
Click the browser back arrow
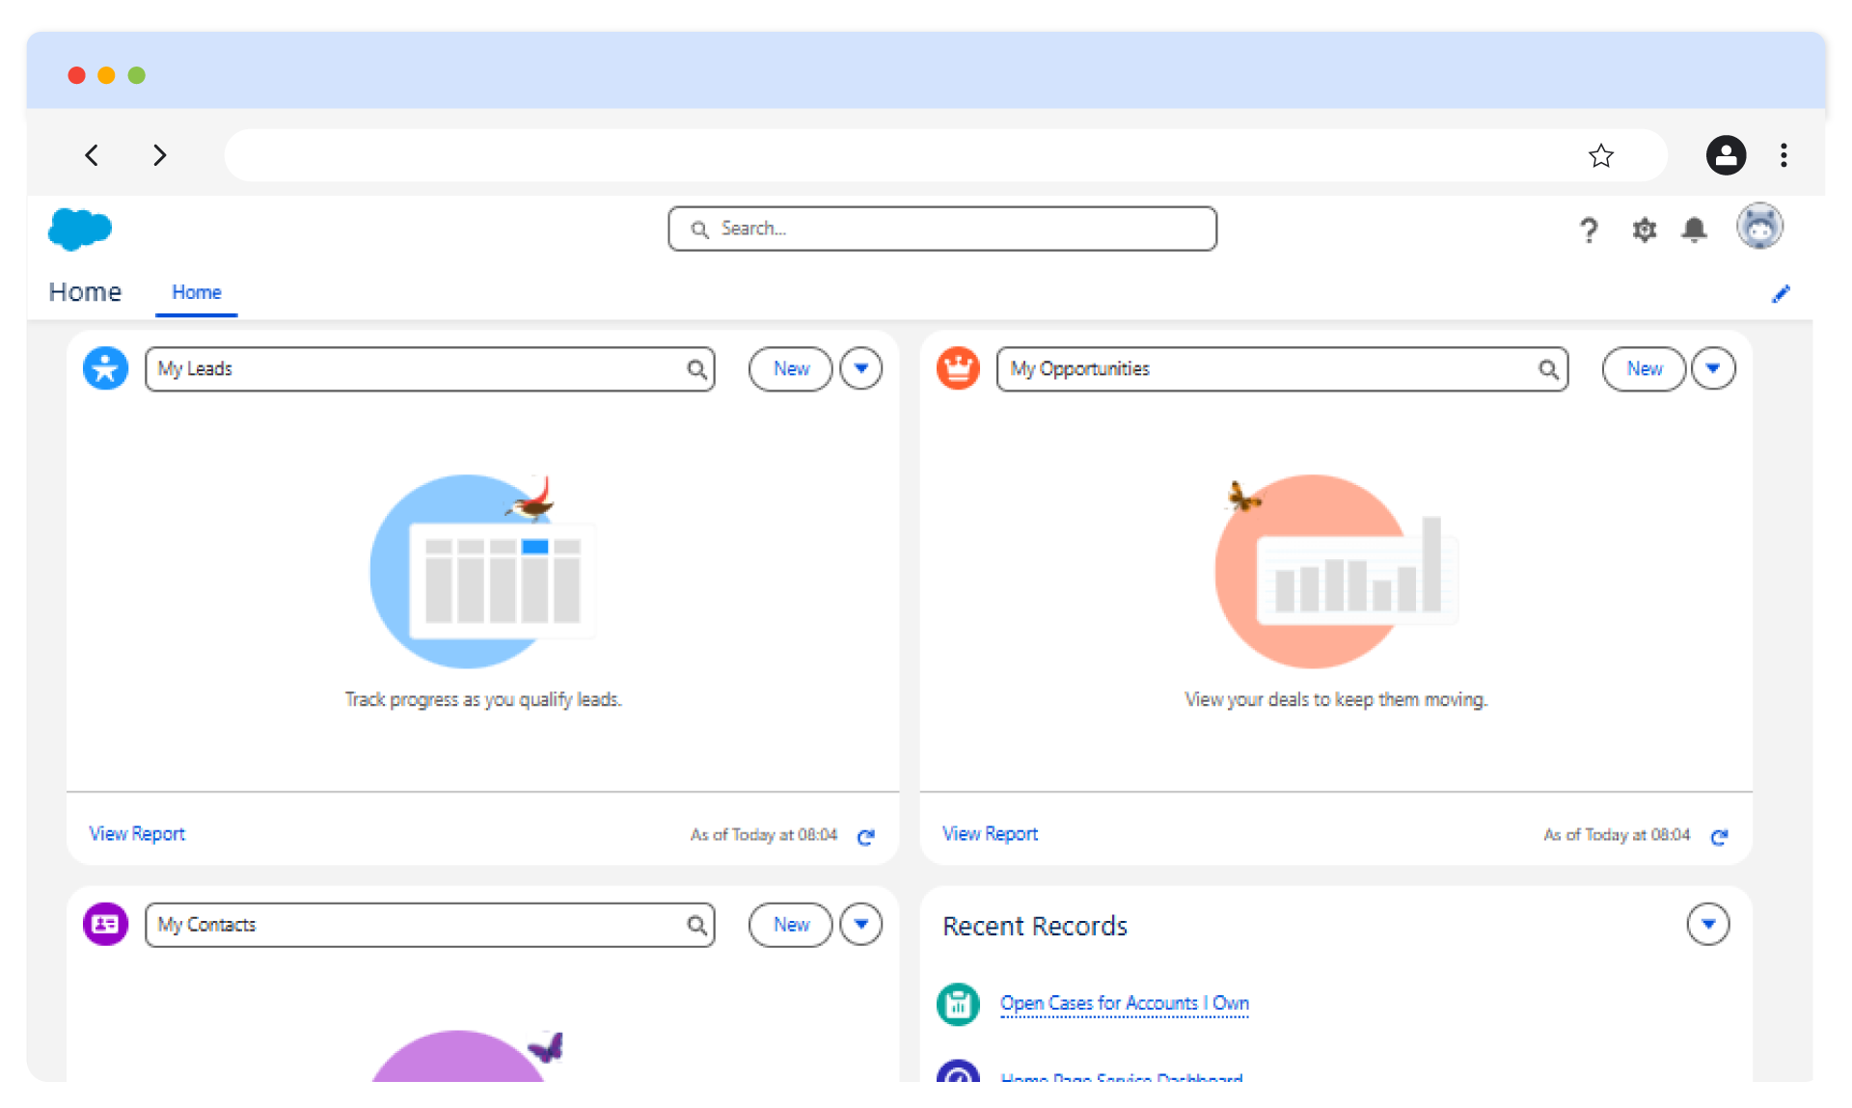pyautogui.click(x=93, y=155)
